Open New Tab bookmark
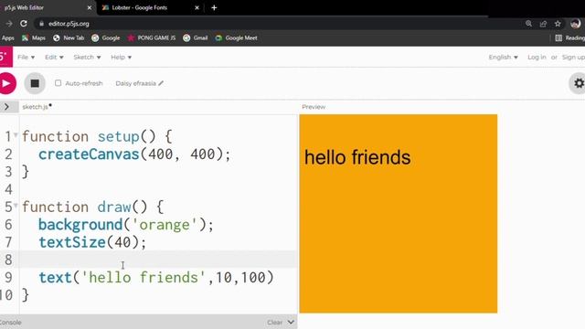585x329 pixels. 69,38
